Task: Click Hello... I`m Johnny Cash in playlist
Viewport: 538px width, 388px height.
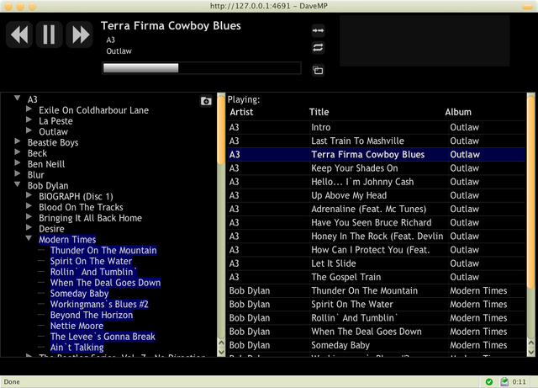Action: coord(377,182)
